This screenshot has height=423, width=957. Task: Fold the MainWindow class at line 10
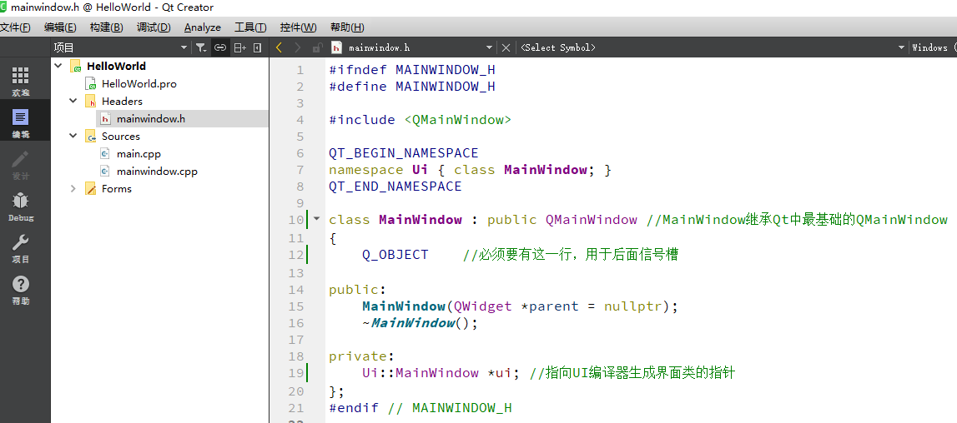(316, 218)
